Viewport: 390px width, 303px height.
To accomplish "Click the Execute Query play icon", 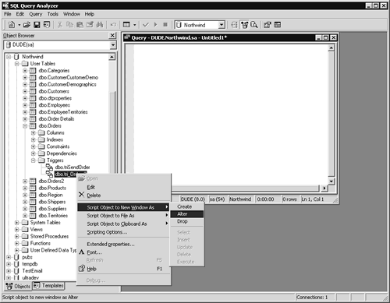I will click(155, 25).
